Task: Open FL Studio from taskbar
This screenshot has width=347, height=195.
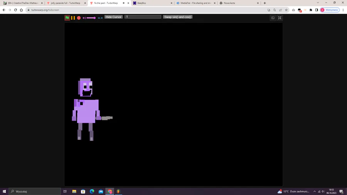Action: 118,192
